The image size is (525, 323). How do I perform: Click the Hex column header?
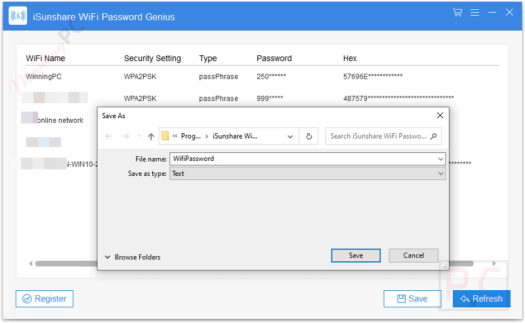pos(350,58)
